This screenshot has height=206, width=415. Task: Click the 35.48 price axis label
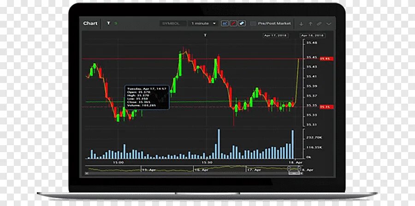click(x=312, y=42)
